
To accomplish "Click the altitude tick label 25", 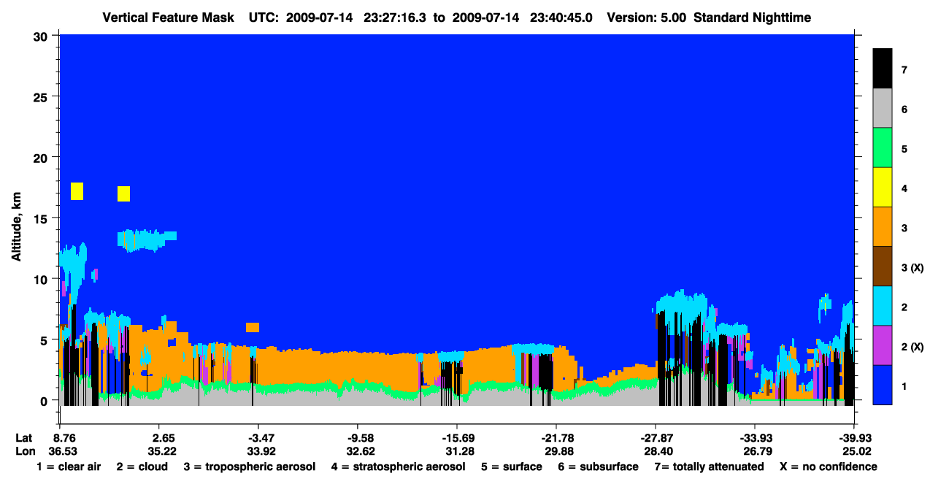I will (42, 96).
